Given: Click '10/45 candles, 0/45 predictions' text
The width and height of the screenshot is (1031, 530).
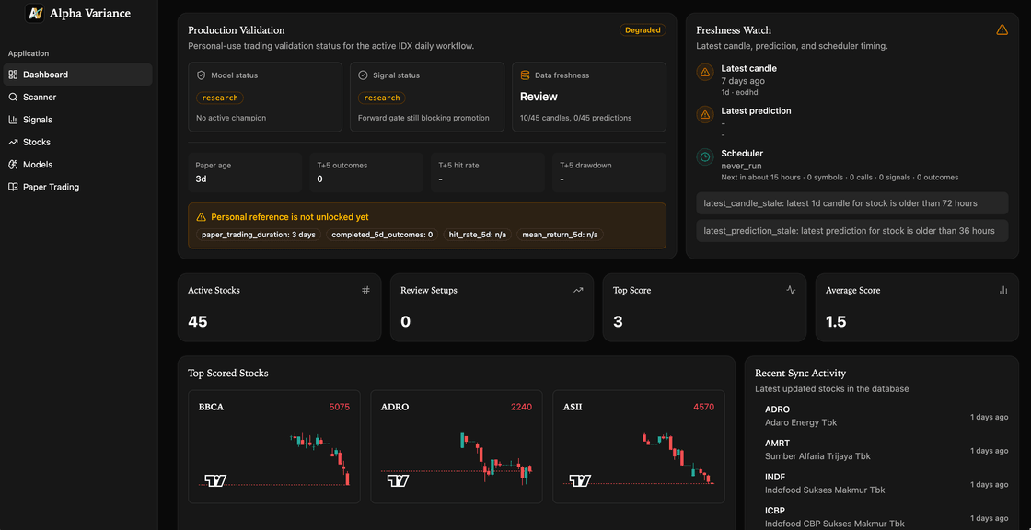Looking at the screenshot, I should click(x=576, y=118).
